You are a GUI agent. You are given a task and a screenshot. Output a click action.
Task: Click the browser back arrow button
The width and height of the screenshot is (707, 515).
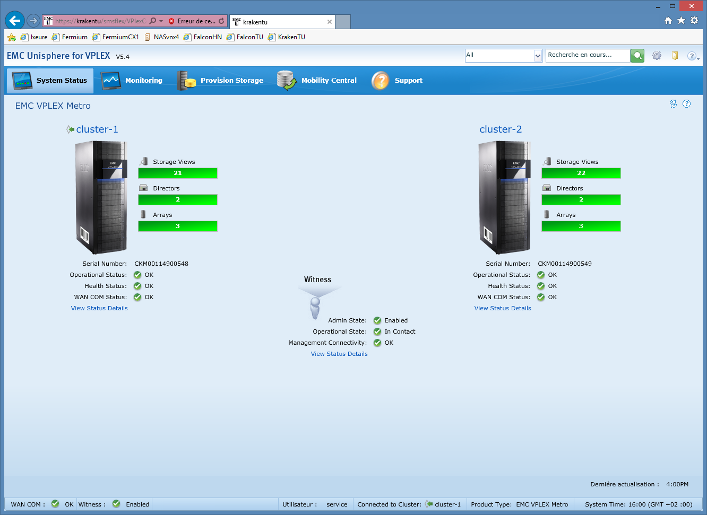coord(14,21)
